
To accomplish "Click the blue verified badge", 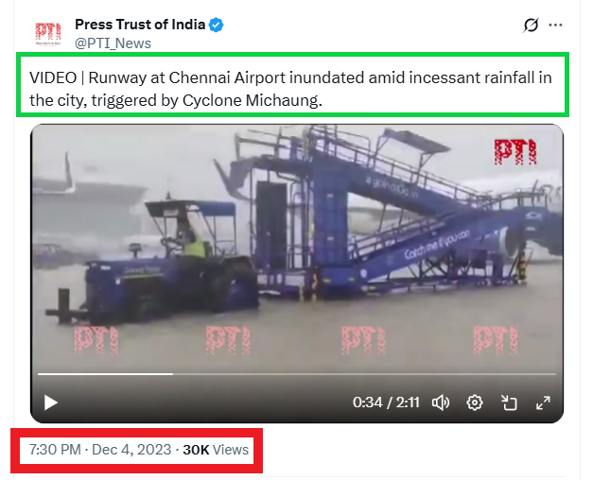I will coord(217,25).
